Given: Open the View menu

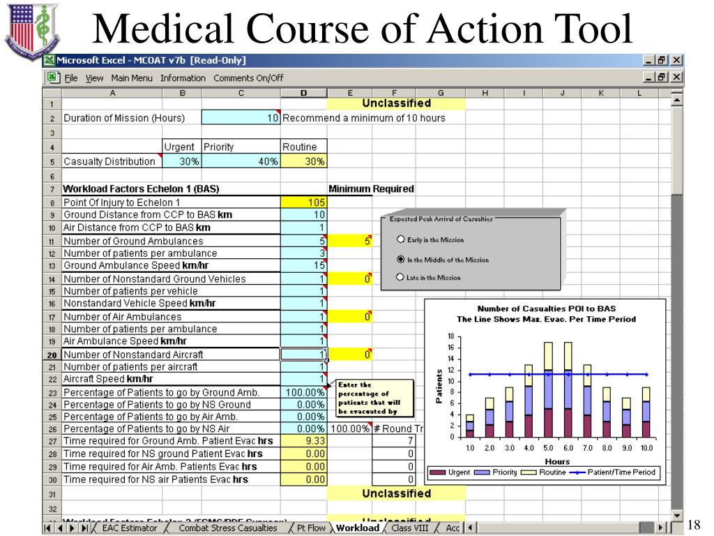Looking at the screenshot, I should [x=94, y=78].
